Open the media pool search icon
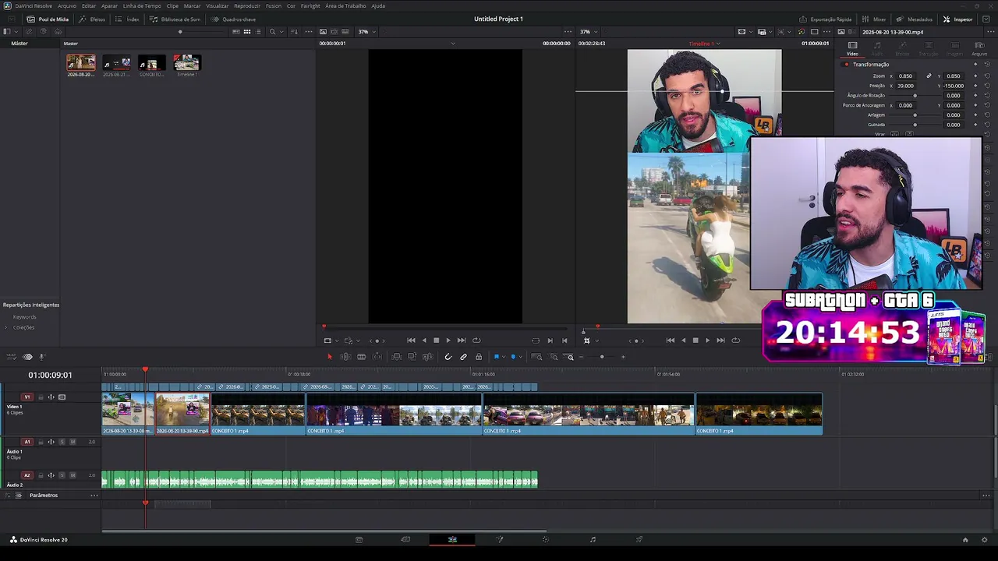The width and height of the screenshot is (998, 561). click(x=272, y=32)
